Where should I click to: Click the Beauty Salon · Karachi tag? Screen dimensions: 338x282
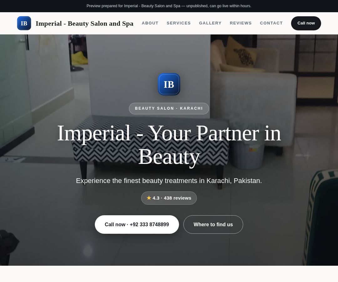tap(169, 108)
